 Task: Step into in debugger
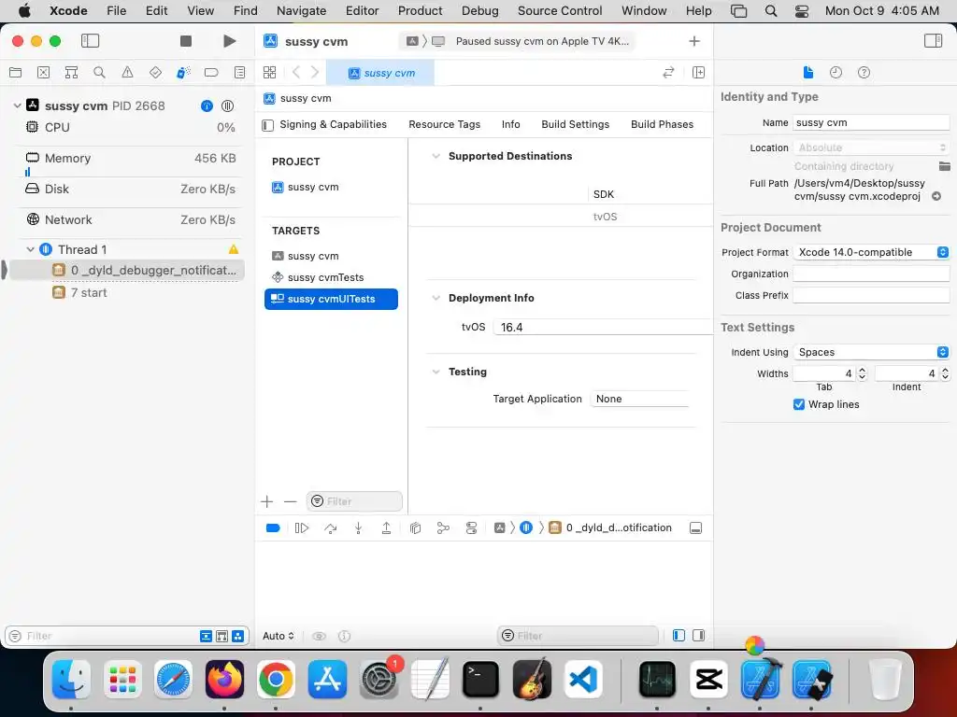pos(358,528)
